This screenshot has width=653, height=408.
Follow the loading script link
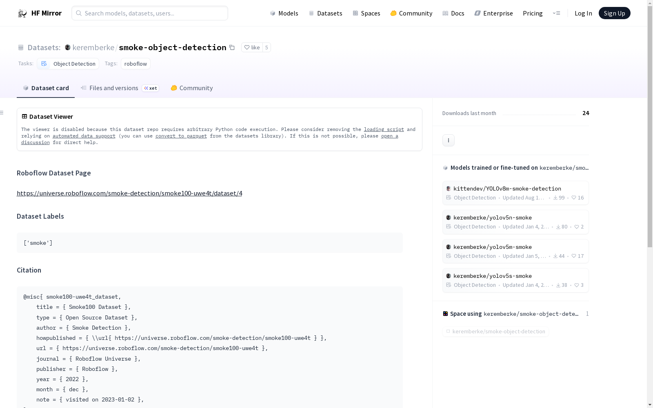tap(384, 129)
